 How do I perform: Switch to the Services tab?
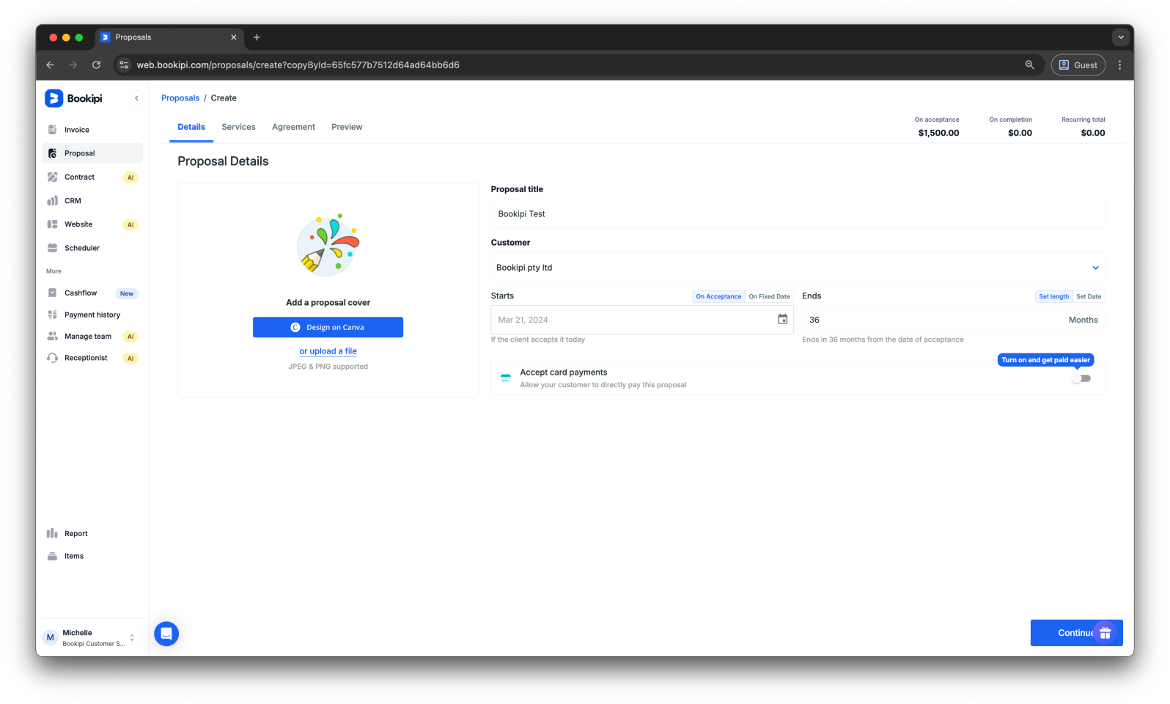click(x=238, y=127)
